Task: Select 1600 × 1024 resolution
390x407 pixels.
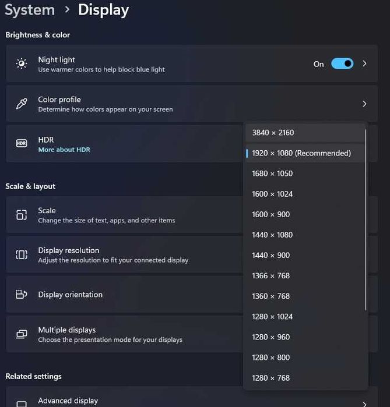Action: point(304,194)
